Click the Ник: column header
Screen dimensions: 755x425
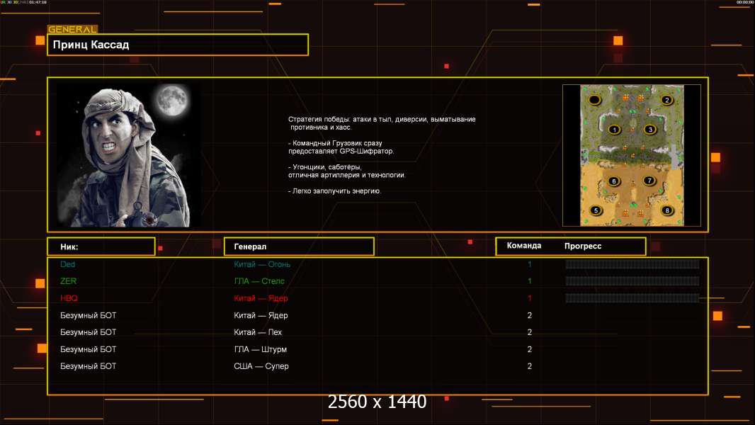pyautogui.click(x=101, y=246)
